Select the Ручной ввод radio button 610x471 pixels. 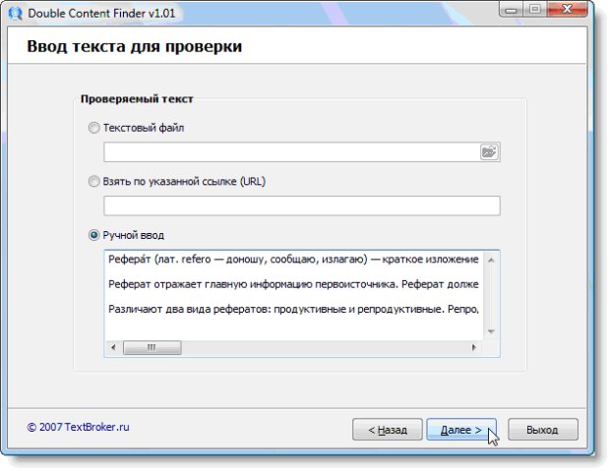pyautogui.click(x=94, y=235)
